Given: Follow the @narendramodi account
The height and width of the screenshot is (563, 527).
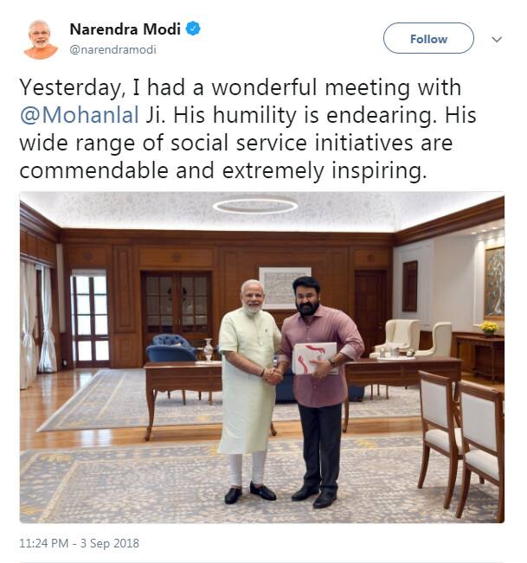Looking at the screenshot, I should coord(428,38).
